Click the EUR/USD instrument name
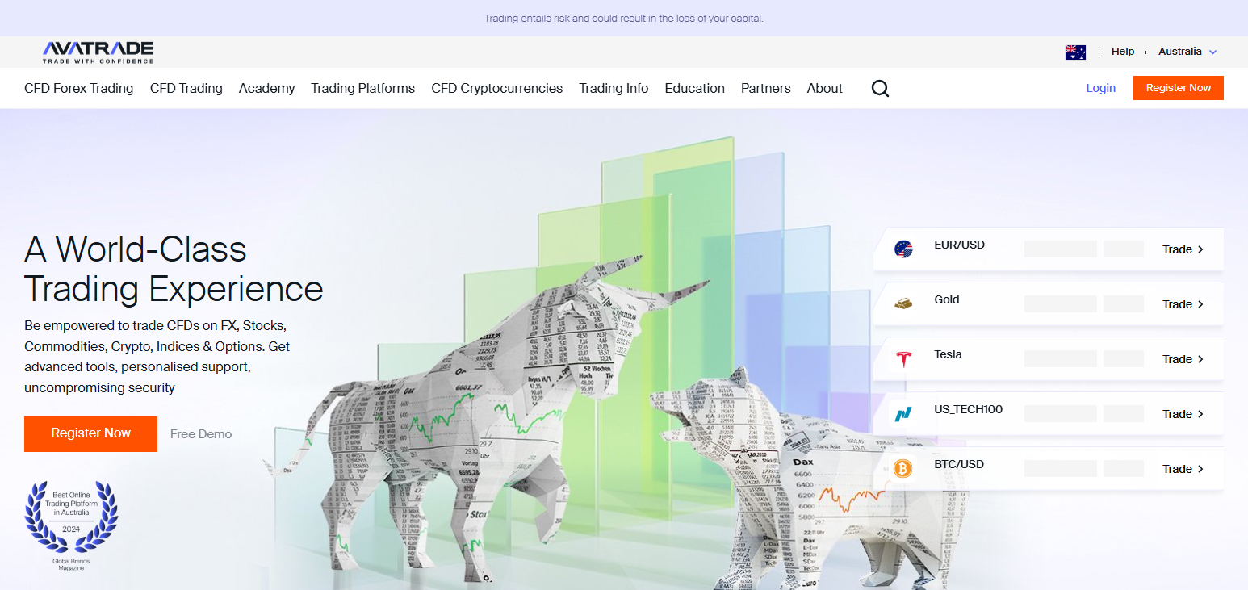The width and height of the screenshot is (1248, 590). click(x=959, y=245)
